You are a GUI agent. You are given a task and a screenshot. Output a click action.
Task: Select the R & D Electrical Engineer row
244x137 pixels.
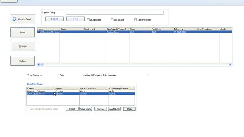135,32
